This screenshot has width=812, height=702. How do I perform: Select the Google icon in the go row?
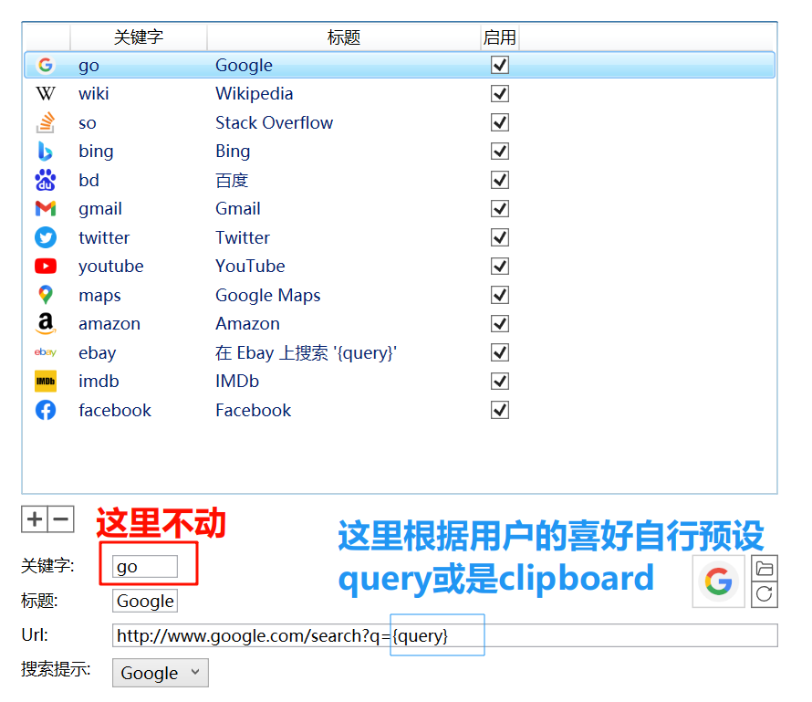[46, 65]
